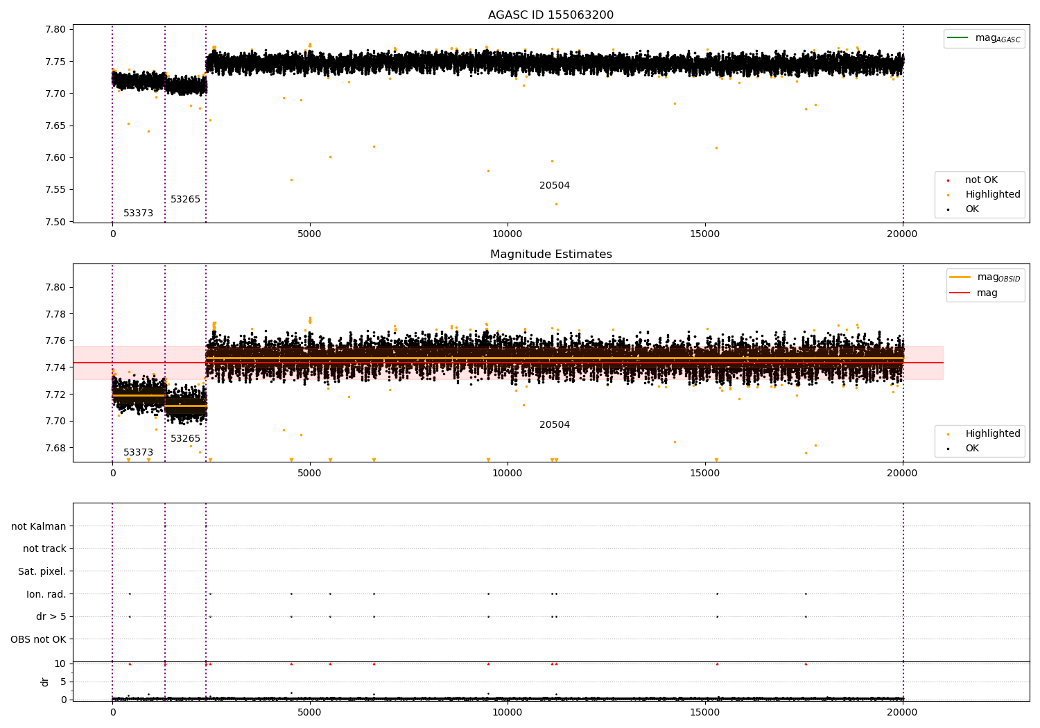Click the 'AGASC ID 155063200' plot title
The image size is (1040, 728).
551,15
